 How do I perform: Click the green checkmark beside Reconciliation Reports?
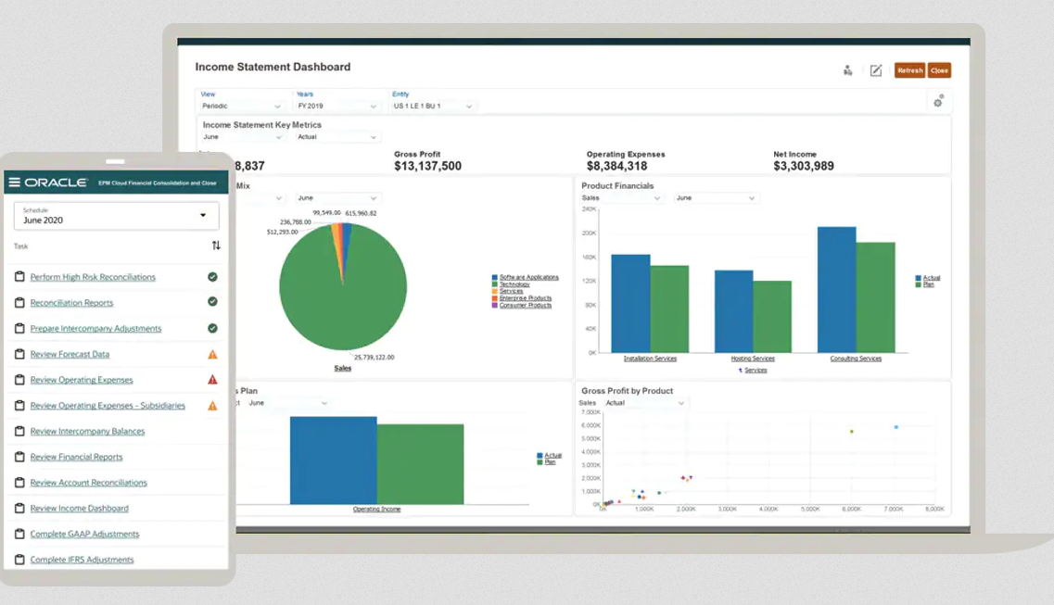pyautogui.click(x=212, y=301)
